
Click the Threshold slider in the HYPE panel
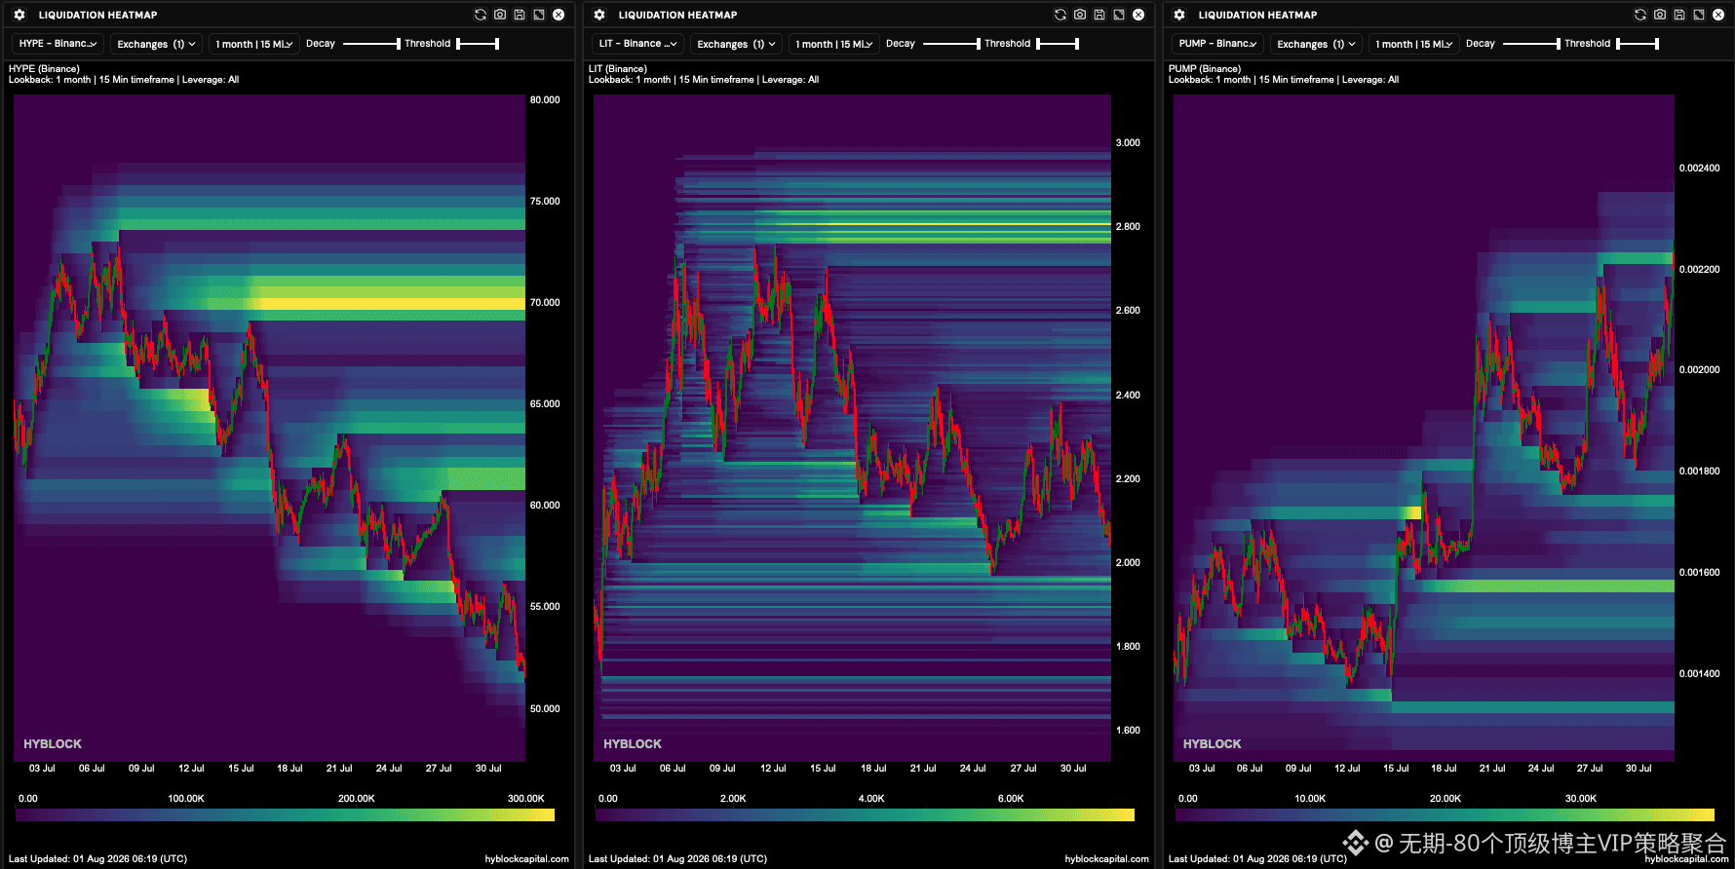pyautogui.click(x=478, y=44)
